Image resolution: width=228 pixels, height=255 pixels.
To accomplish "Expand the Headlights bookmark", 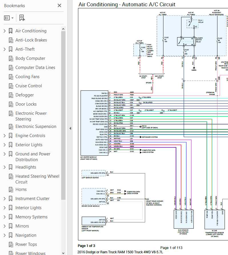I will tap(5, 167).
